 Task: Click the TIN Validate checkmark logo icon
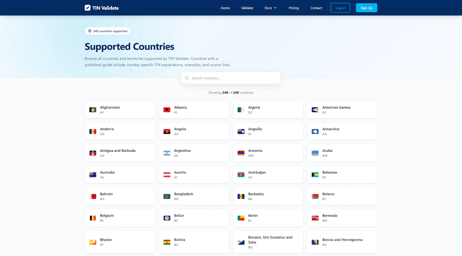[x=87, y=8]
